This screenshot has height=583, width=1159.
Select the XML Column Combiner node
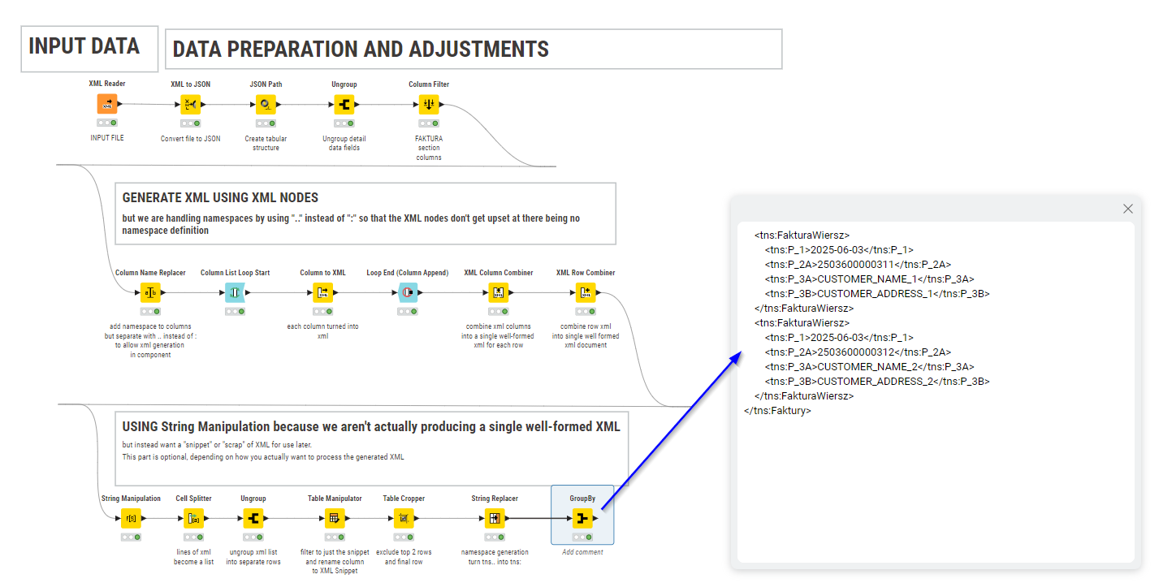click(498, 292)
